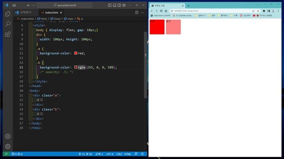This screenshot has width=284, height=159.
Task: Open Chrome home page button
Action: (x=166, y=11)
